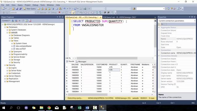The width and height of the screenshot is (197, 111).
Task: Click the Alphabetical sort icon in Properties
Action: click(x=162, y=24)
